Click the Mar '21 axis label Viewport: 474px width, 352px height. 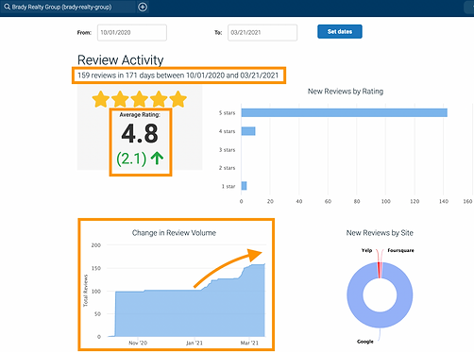point(249,343)
